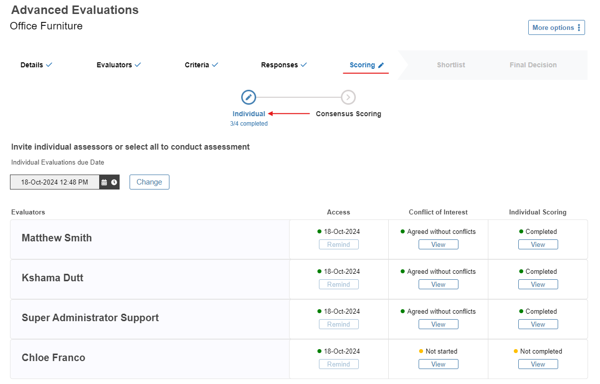This screenshot has height=384, width=600.
Task: Open the clock icon in due date field
Action: (114, 183)
